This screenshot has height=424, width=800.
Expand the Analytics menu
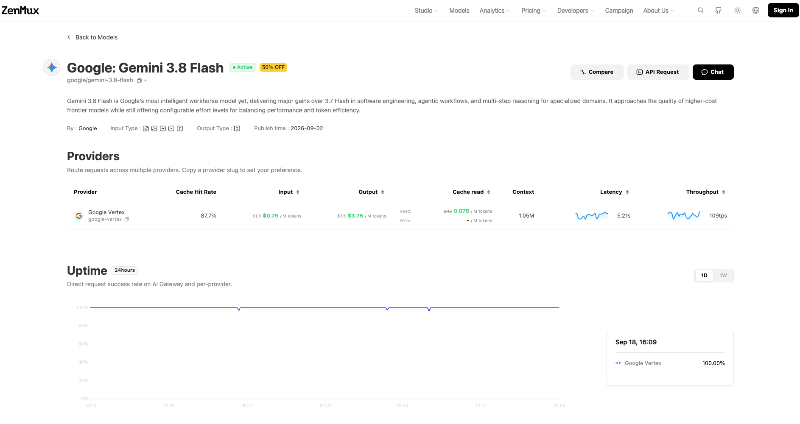pos(495,11)
